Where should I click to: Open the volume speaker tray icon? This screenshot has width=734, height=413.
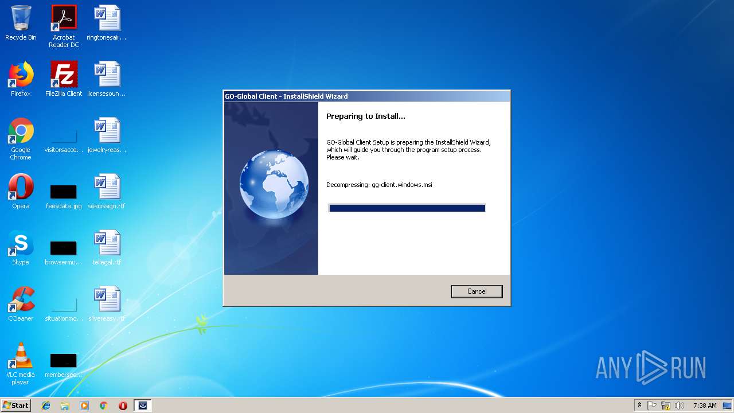tap(680, 406)
